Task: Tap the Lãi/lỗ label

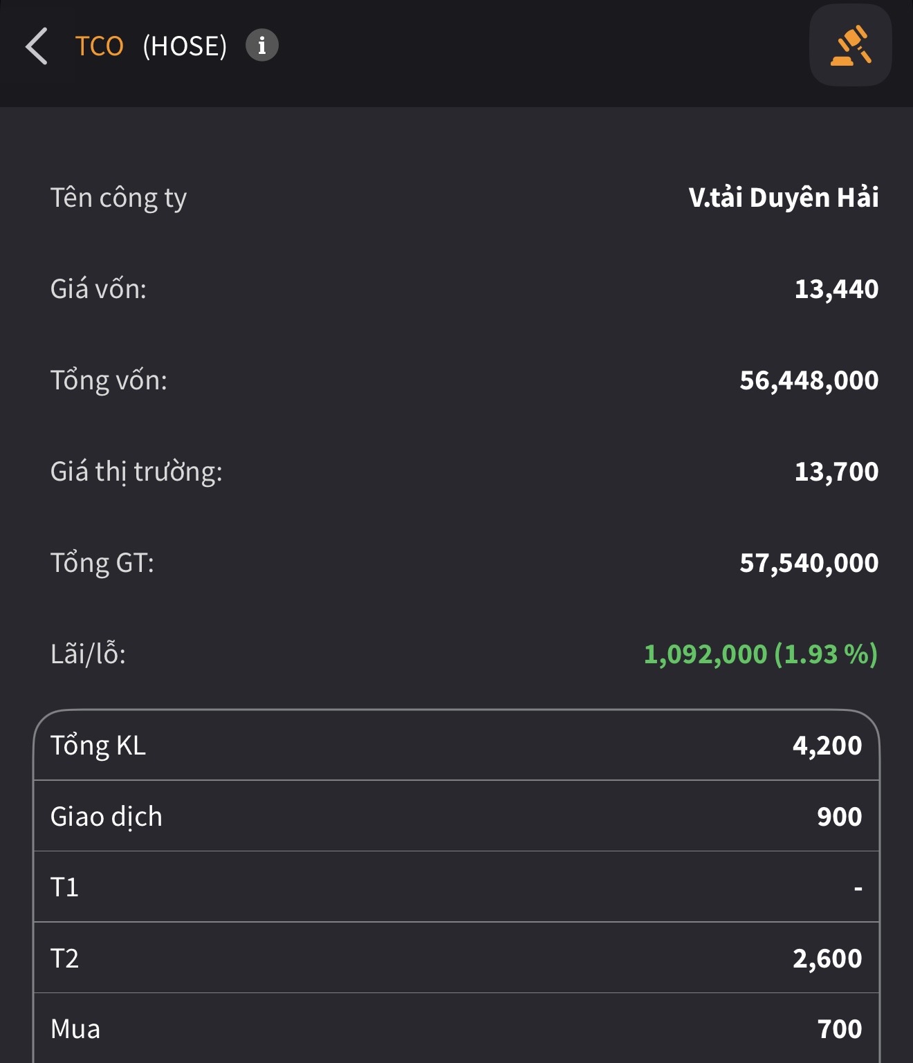Action: (88, 654)
